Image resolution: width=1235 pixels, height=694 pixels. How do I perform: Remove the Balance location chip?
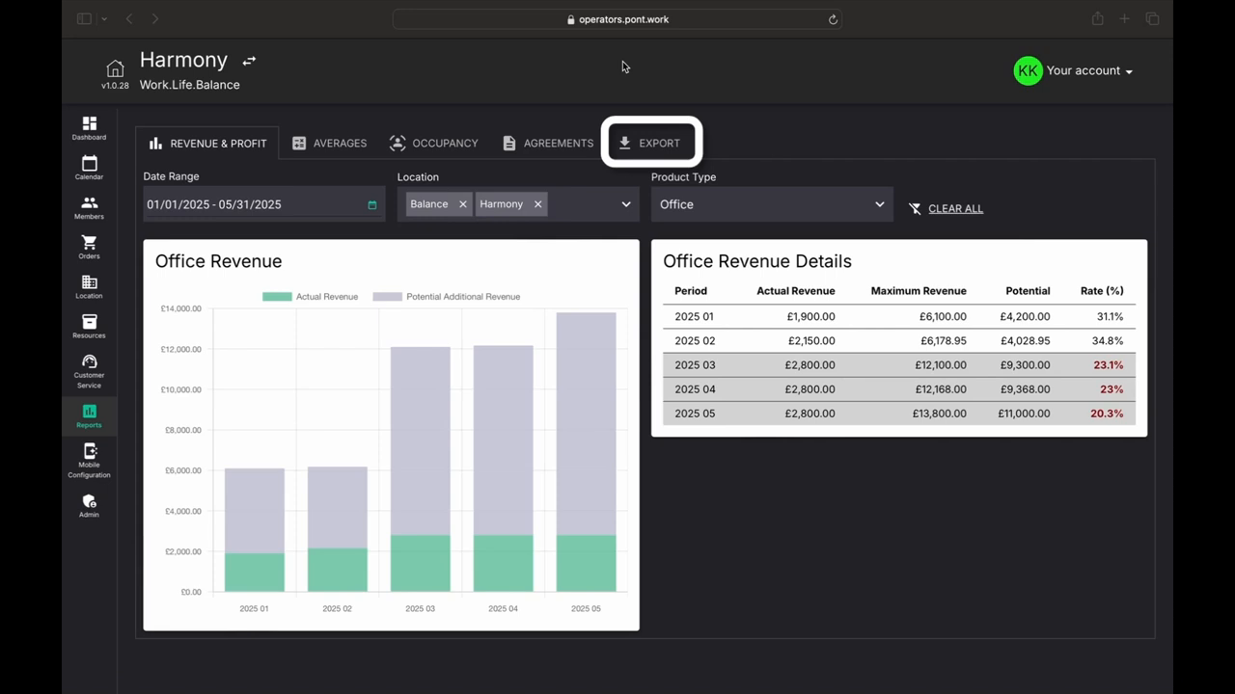tap(462, 204)
